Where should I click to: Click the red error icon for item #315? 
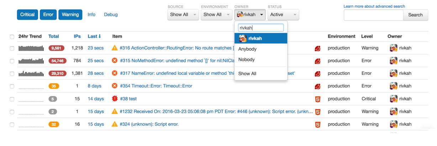(x=115, y=61)
